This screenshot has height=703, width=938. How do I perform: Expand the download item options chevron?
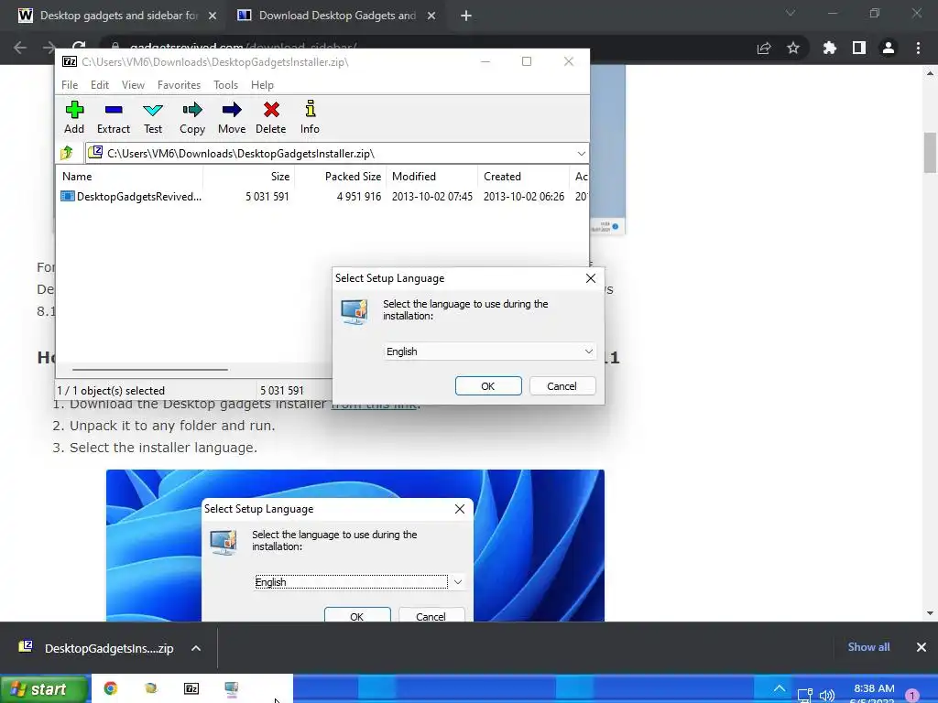click(196, 648)
